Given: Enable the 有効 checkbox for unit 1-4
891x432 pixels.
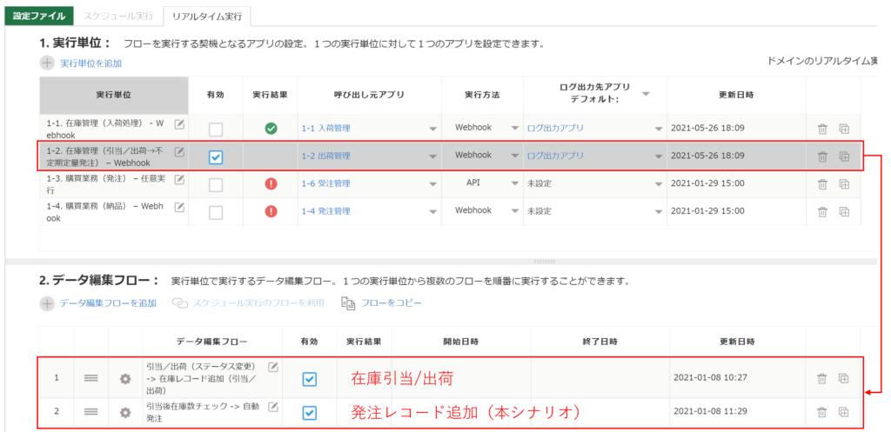Looking at the screenshot, I should [216, 212].
